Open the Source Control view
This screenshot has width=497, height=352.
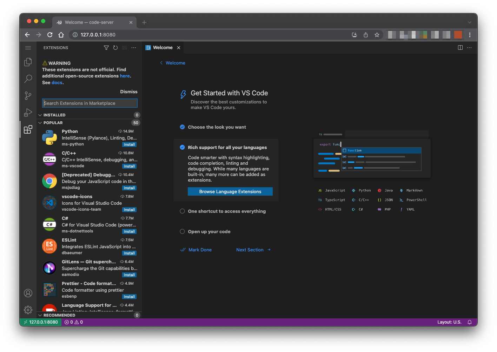coord(28,96)
